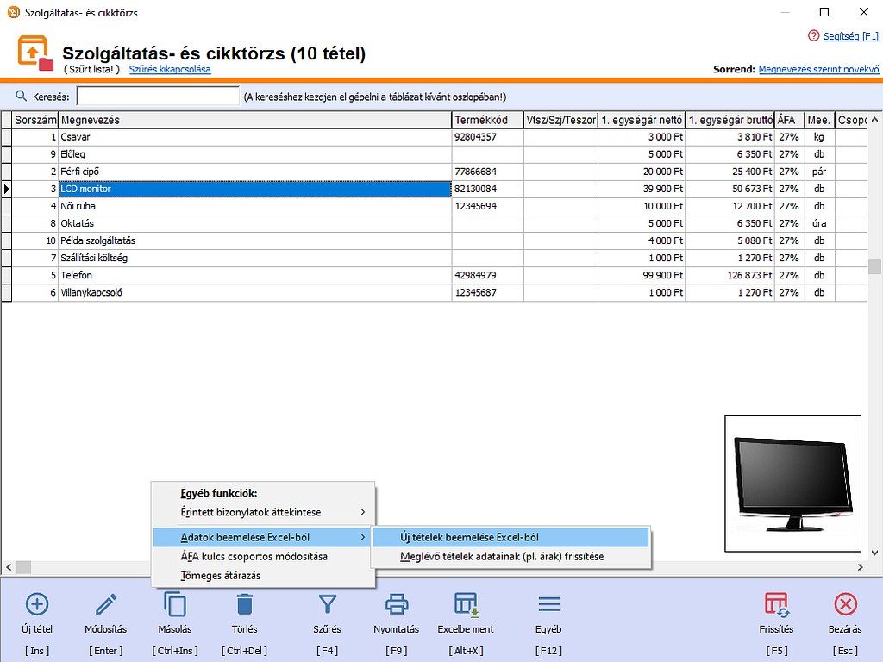Change sort order via Megnevezés szerint növekvő
The height and width of the screenshot is (662, 883).
tap(818, 69)
